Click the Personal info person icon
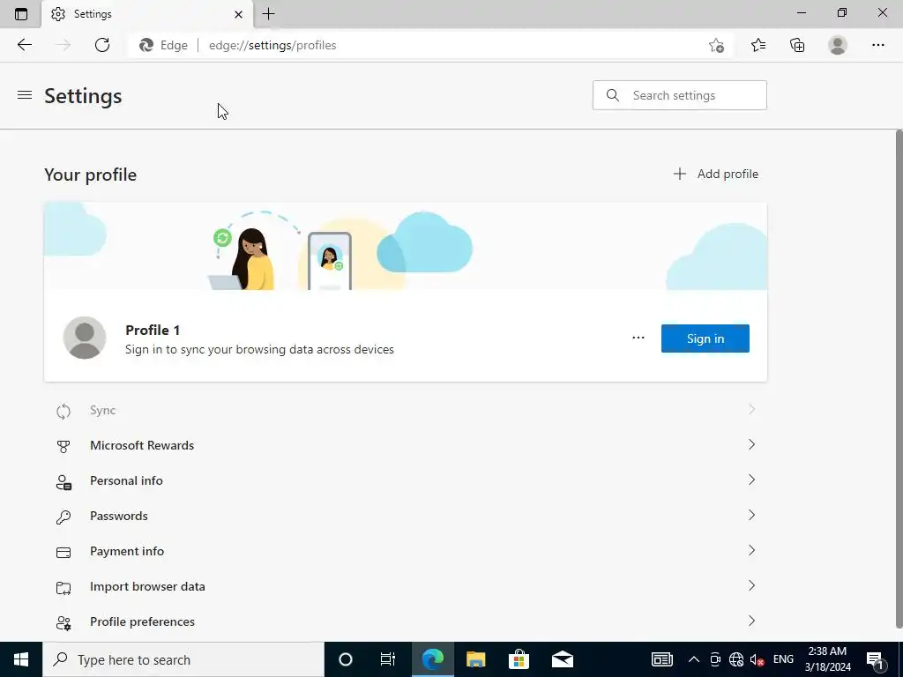Viewport: 903px width, 677px height. 63,482
